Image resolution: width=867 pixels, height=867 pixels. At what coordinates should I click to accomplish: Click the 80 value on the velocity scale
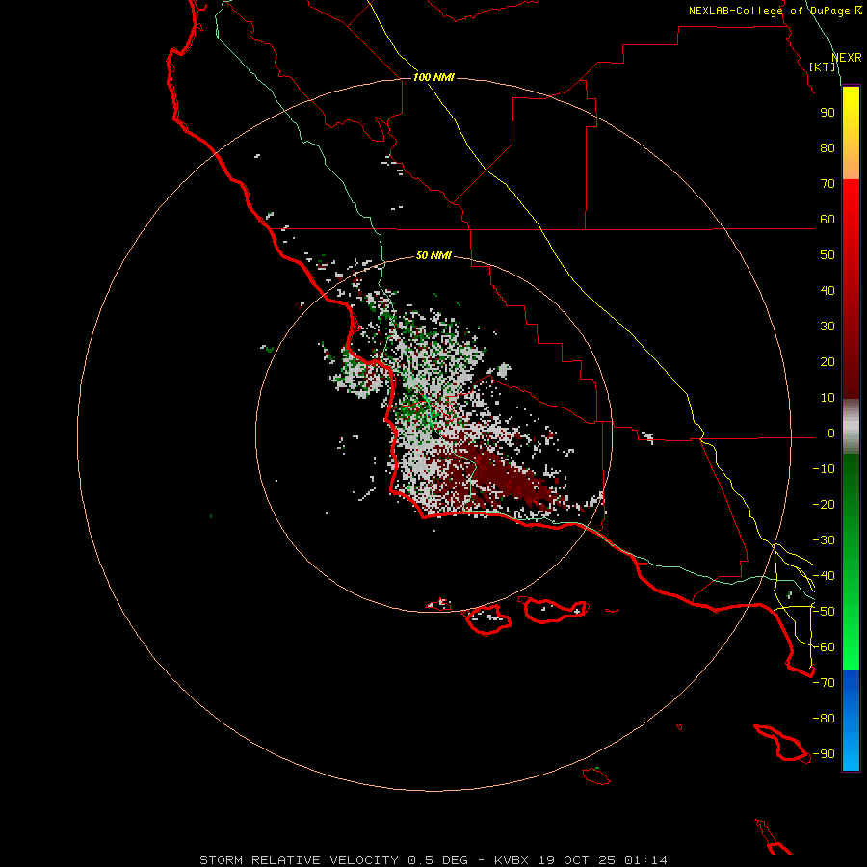pyautogui.click(x=828, y=148)
